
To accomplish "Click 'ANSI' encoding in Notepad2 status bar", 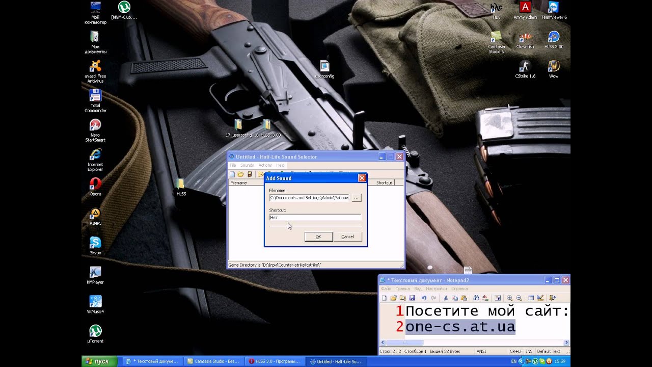I will 481,351.
